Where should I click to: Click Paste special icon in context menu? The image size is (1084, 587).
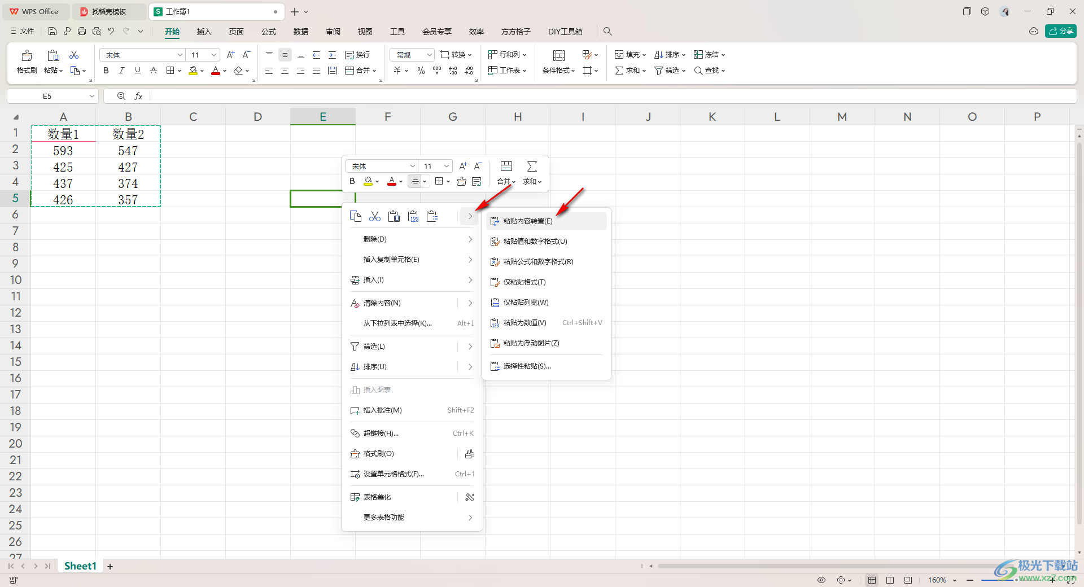point(432,216)
